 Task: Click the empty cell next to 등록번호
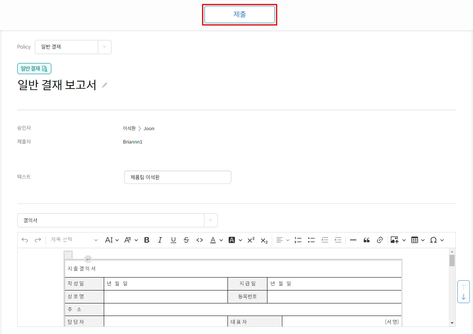coord(334,297)
